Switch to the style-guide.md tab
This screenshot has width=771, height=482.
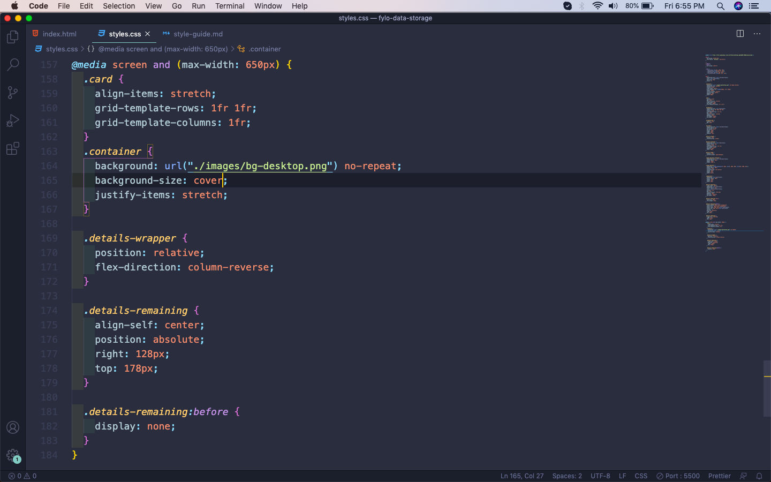193,34
